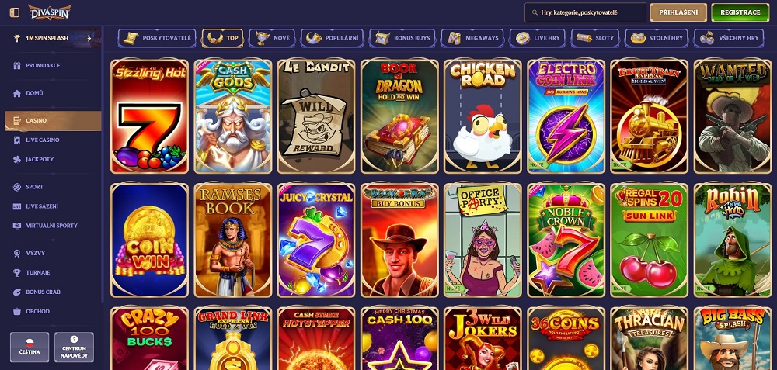
Task: Open the Poskytovatelé providers filter
Action: click(157, 38)
